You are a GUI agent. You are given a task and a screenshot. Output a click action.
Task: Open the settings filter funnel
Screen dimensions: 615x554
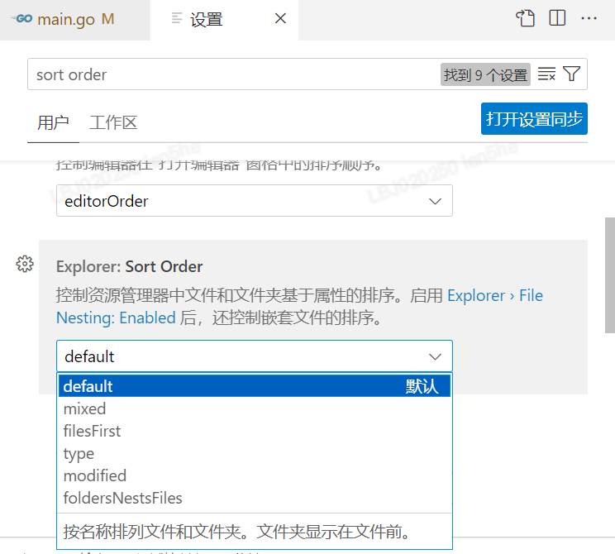click(572, 74)
